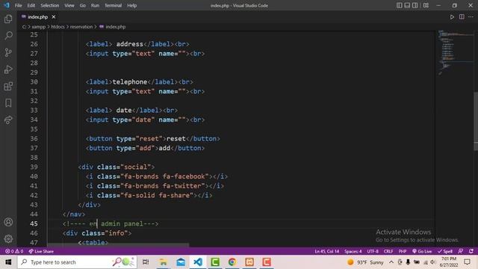
Task: Expand the htdocs breadcrumb segment
Action: [58, 27]
